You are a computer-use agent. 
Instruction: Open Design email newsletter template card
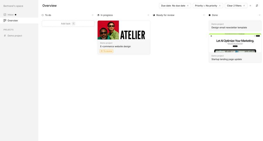(235, 26)
